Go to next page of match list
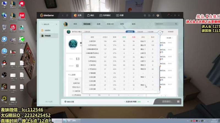This screenshot has width=220, height=123. 165,96
